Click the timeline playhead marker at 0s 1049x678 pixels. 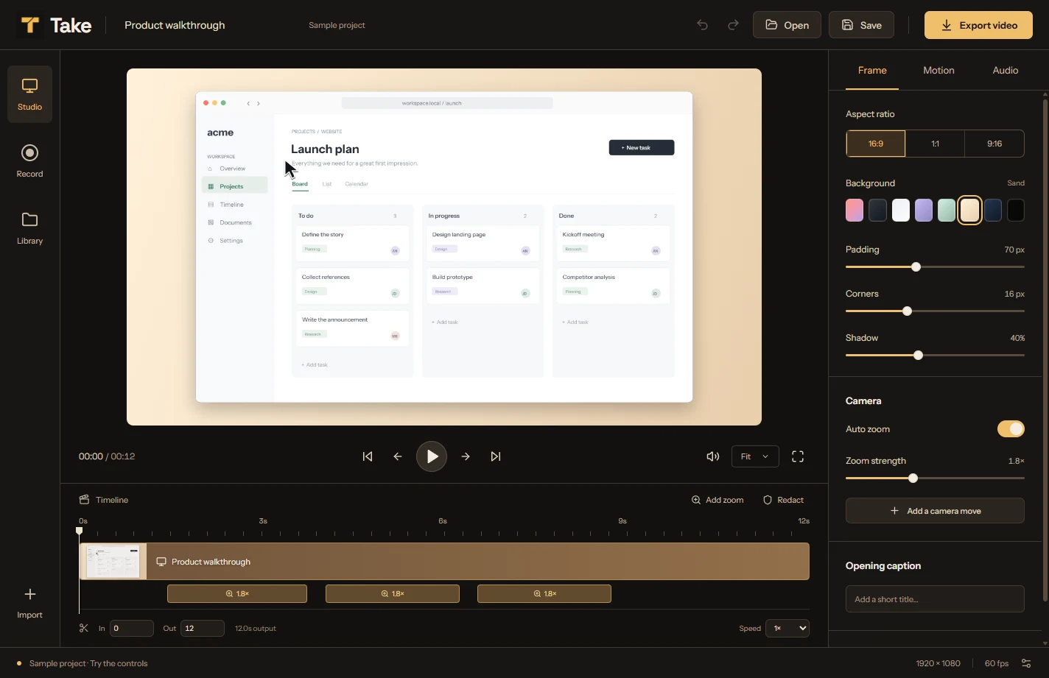pos(80,531)
